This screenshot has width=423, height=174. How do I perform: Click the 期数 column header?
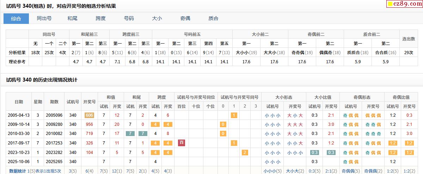coord(54,102)
